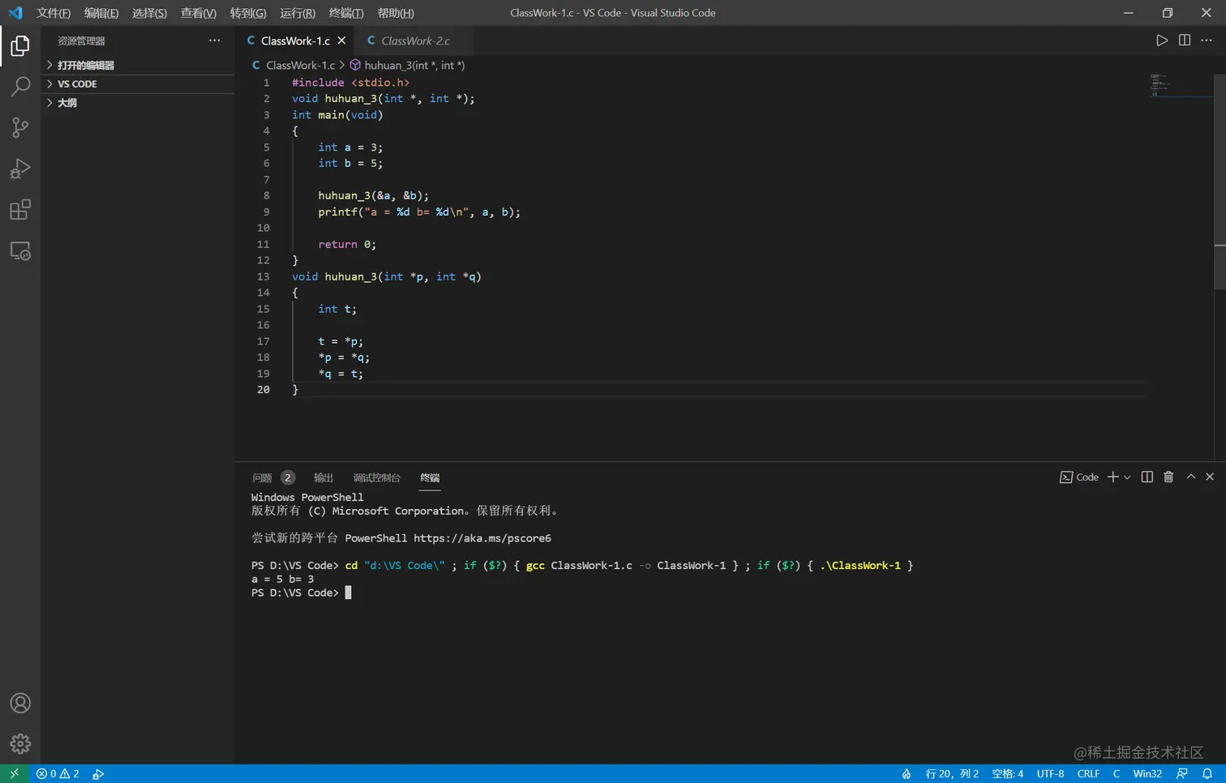This screenshot has width=1226, height=783.
Task: Expand the 打开的编辑器 section
Action: click(x=138, y=65)
